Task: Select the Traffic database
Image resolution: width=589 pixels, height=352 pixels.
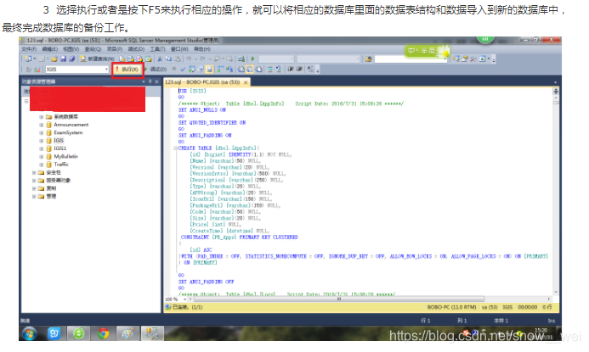Action: coord(61,165)
